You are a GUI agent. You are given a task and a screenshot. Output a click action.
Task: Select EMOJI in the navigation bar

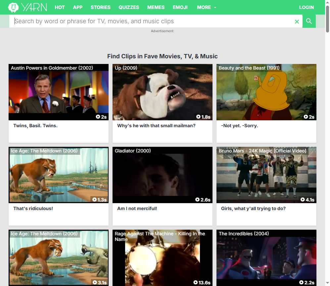180,7
